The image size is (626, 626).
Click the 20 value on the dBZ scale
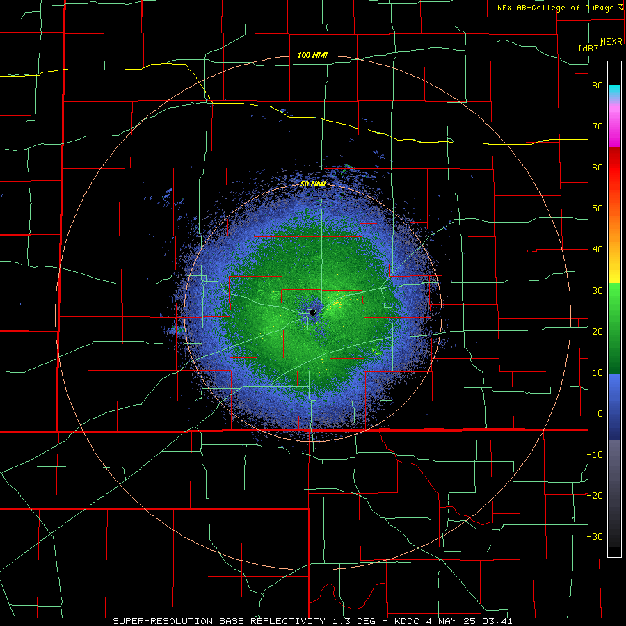click(x=597, y=331)
